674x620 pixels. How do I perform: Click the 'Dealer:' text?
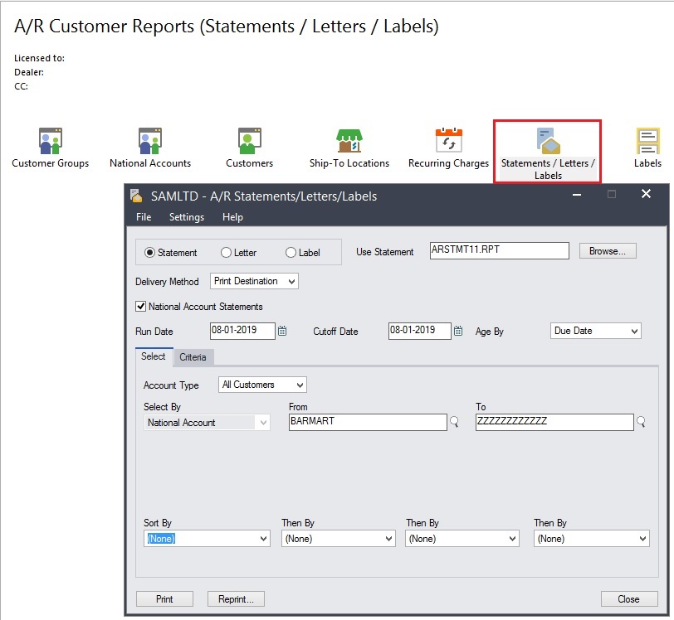(29, 72)
